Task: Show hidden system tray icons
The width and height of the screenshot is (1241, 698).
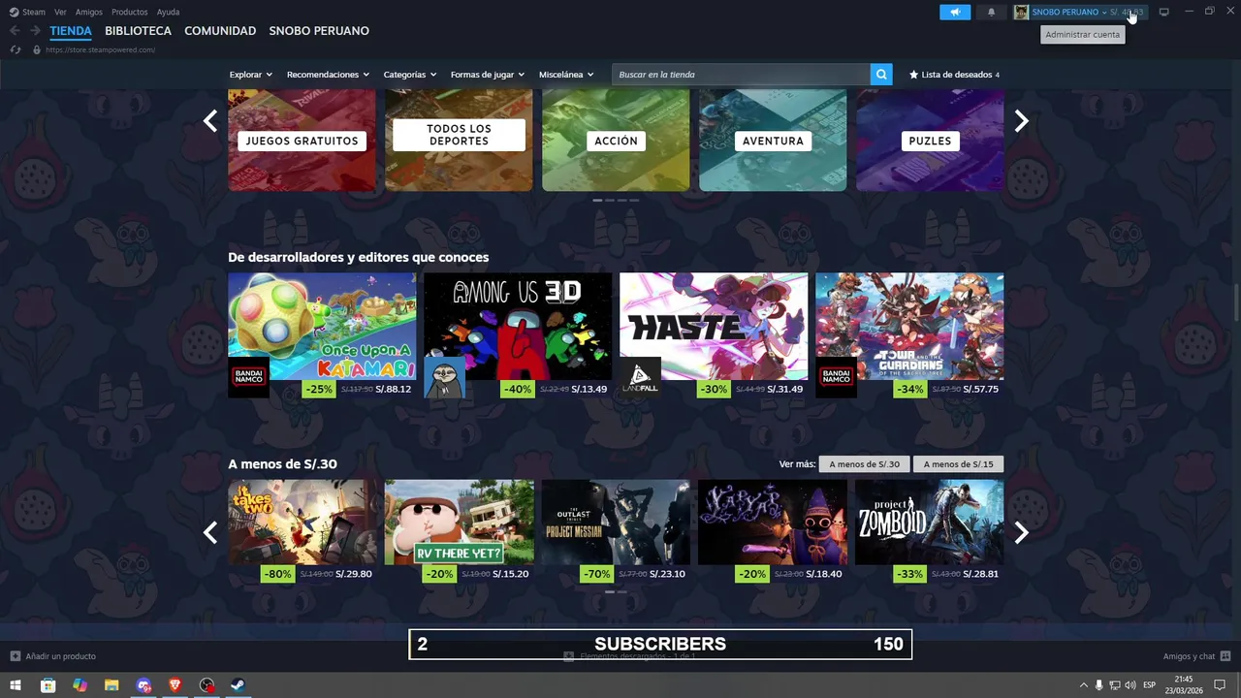Action: [1083, 685]
